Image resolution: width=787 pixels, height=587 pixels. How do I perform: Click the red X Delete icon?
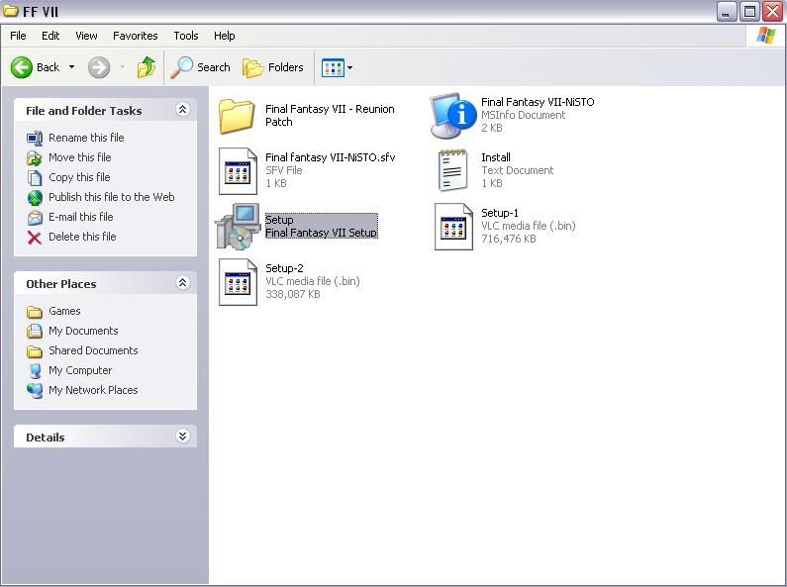click(x=35, y=238)
